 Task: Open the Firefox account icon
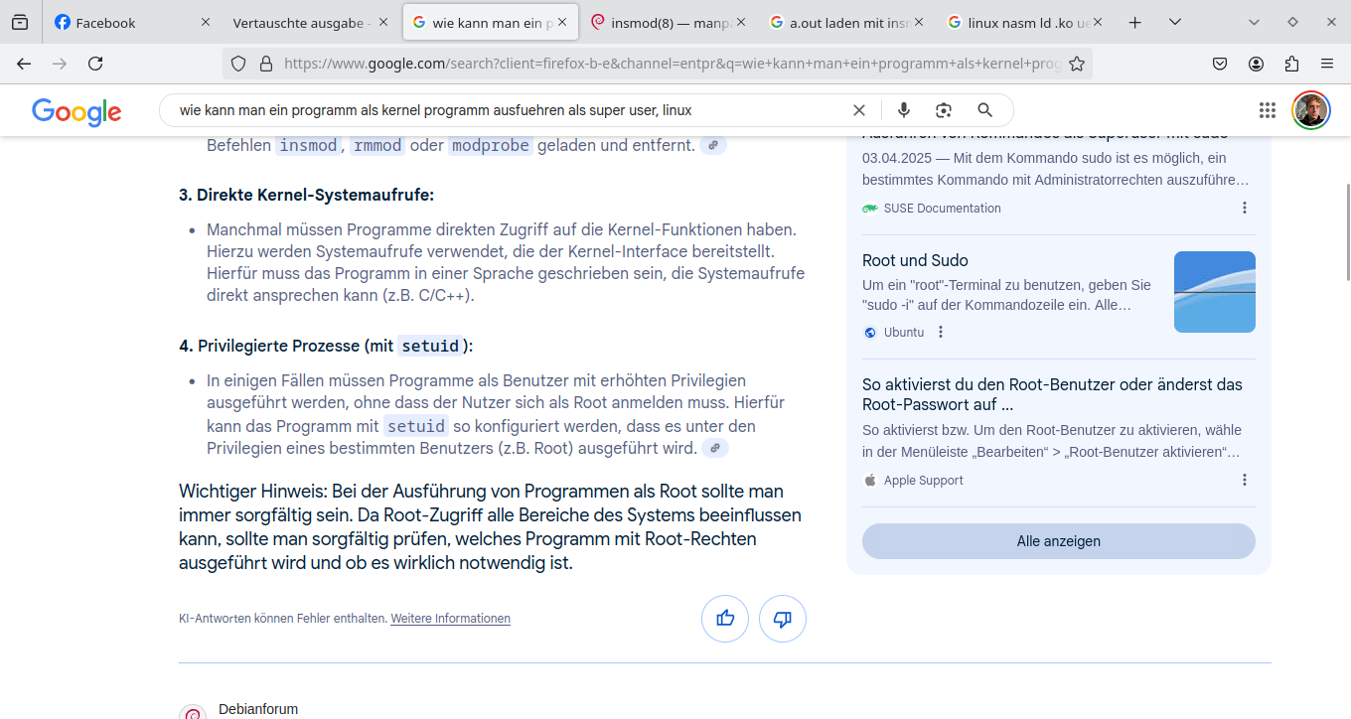pyautogui.click(x=1256, y=62)
